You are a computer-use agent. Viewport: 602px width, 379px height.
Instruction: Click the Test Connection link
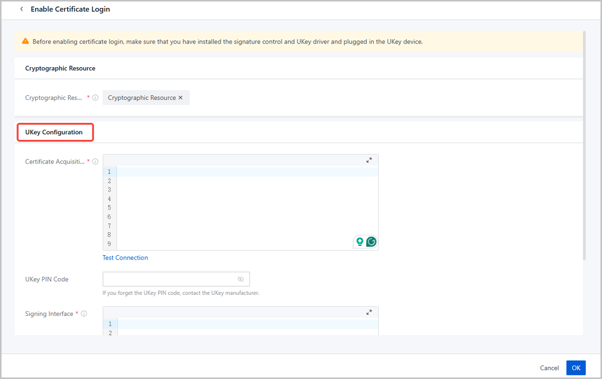(125, 258)
